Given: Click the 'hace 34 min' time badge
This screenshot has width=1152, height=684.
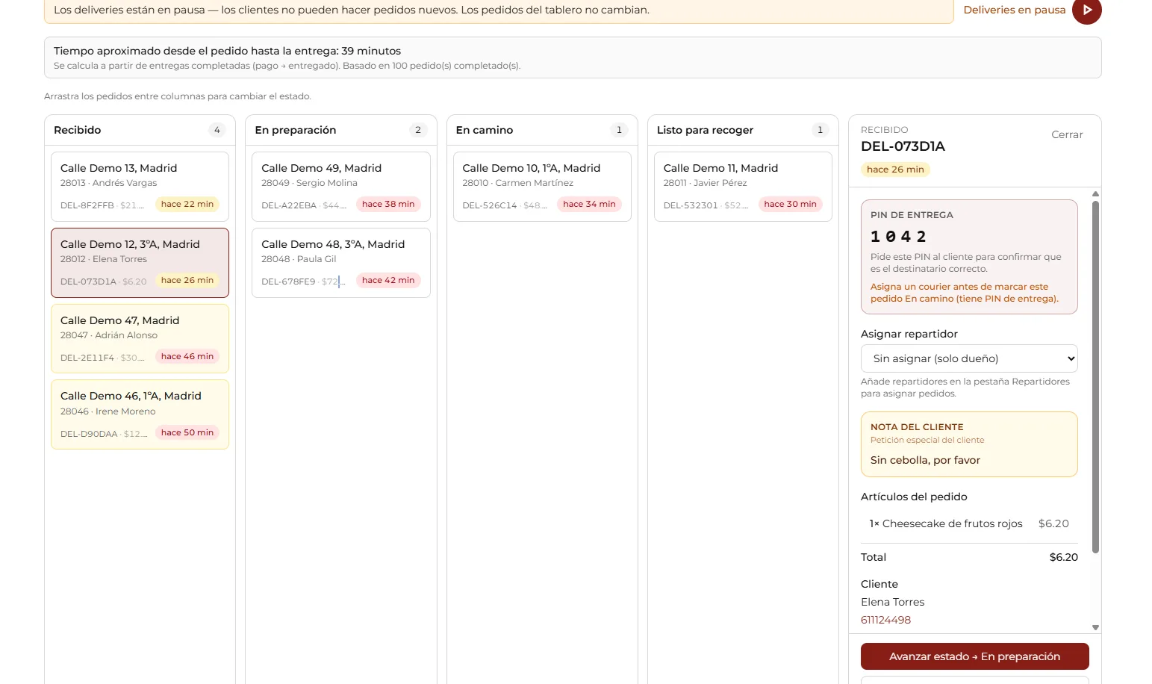Looking at the screenshot, I should pyautogui.click(x=589, y=204).
